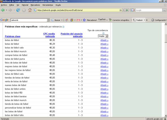Open the Ver menu
The image size is (167, 120).
pos(18,5)
